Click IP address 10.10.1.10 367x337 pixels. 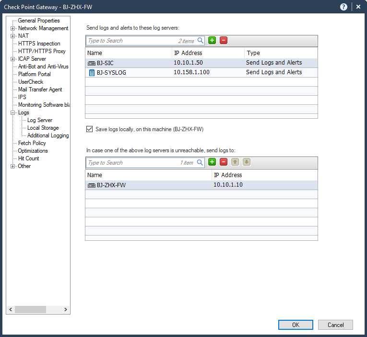[x=228, y=185]
